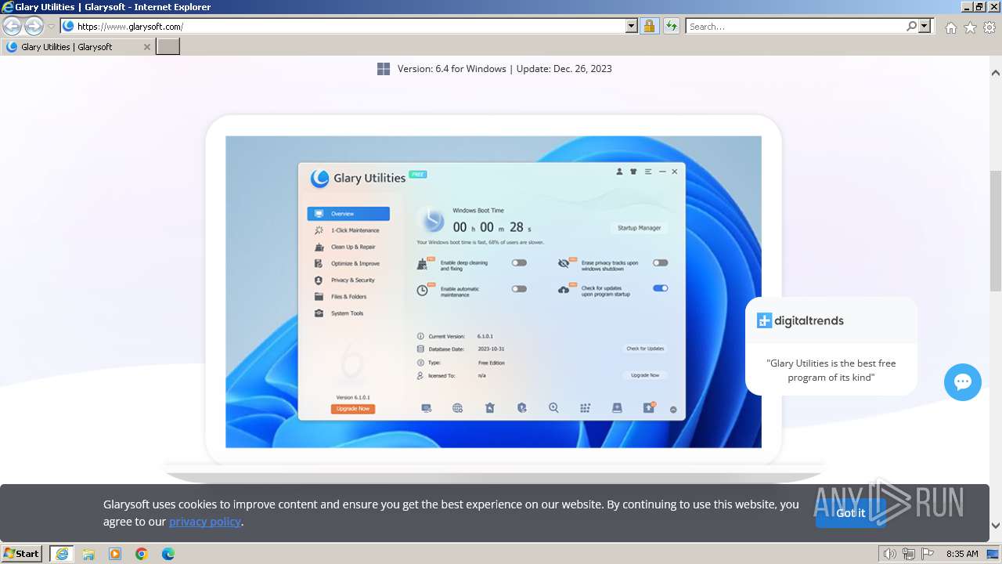Focus the IE Search box

795,26
